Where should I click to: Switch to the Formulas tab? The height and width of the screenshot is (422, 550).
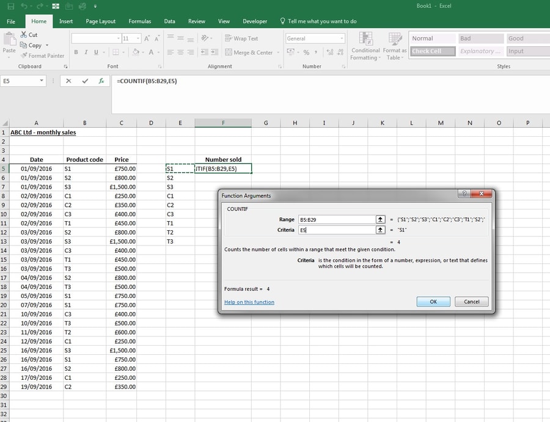pyautogui.click(x=139, y=21)
